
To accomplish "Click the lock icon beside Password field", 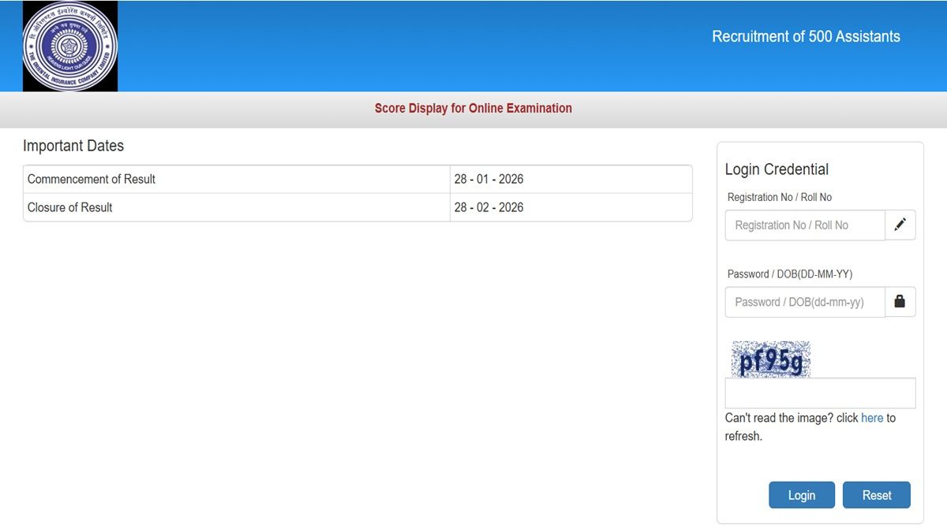I will click(x=900, y=302).
